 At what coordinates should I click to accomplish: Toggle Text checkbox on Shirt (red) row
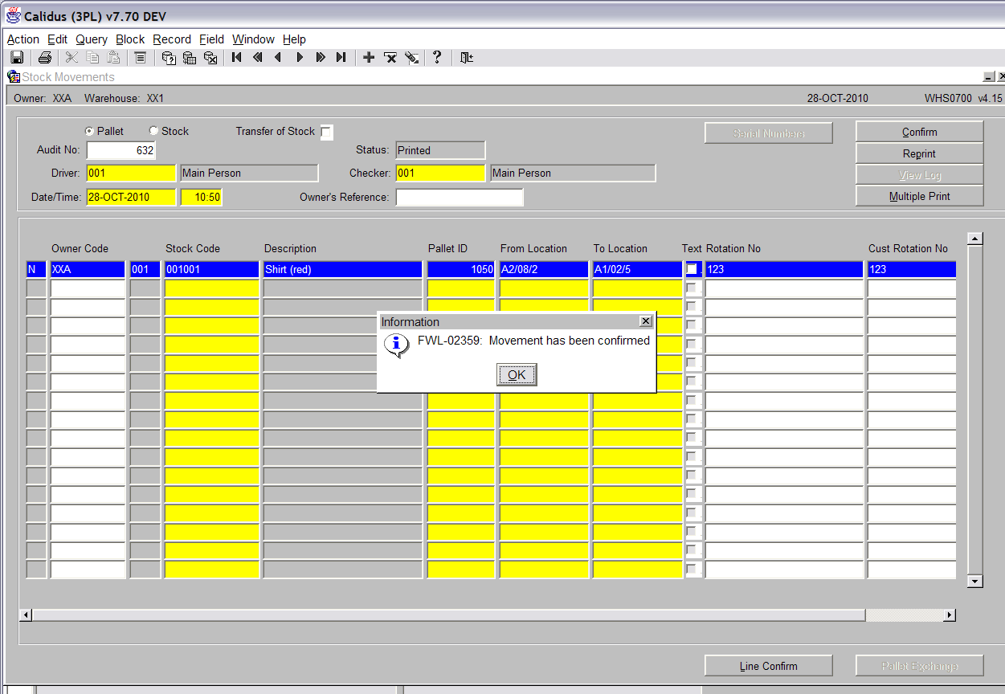point(692,269)
